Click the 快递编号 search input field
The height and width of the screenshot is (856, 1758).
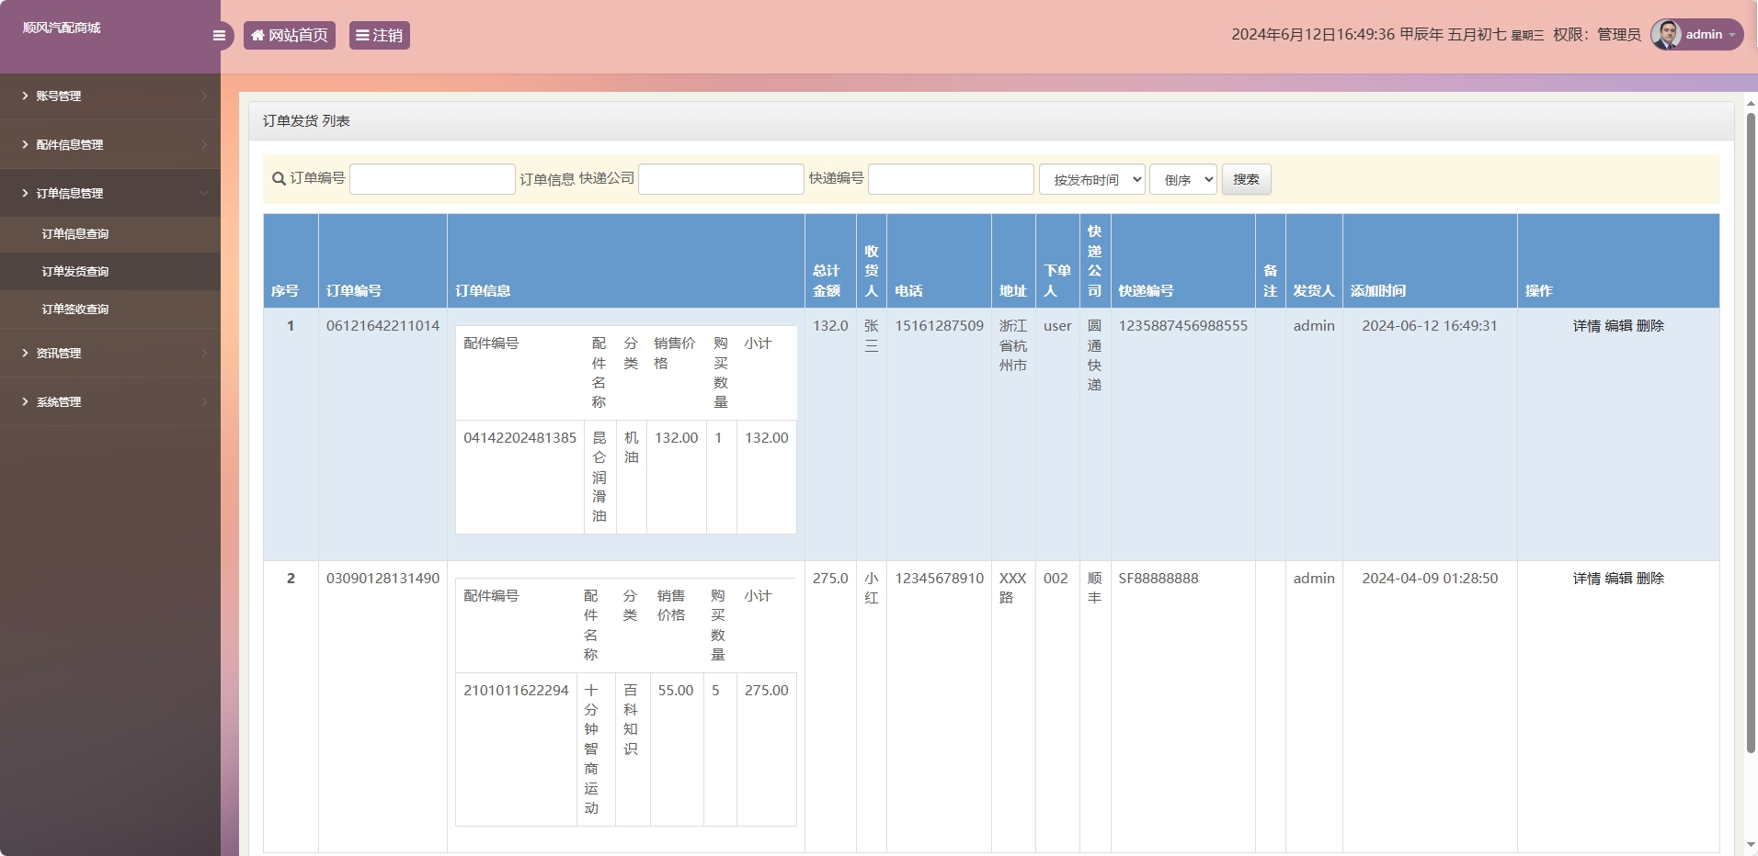(x=951, y=179)
